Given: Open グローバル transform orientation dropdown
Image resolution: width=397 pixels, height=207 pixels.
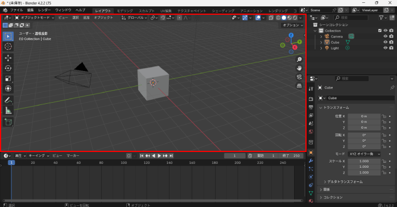Looking at the screenshot, I should pos(134,18).
